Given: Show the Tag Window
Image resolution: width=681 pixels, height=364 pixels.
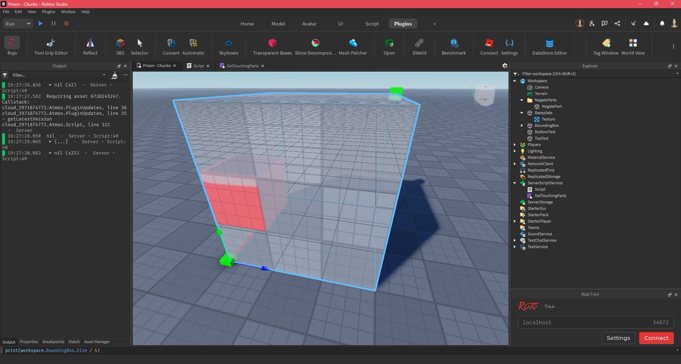Looking at the screenshot, I should click(x=606, y=46).
